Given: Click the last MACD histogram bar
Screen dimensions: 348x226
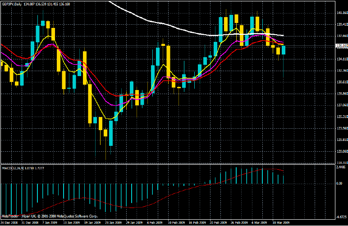Looking at the screenshot, I should pos(284,180).
